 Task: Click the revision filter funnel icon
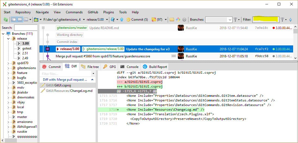click(x=283, y=19)
